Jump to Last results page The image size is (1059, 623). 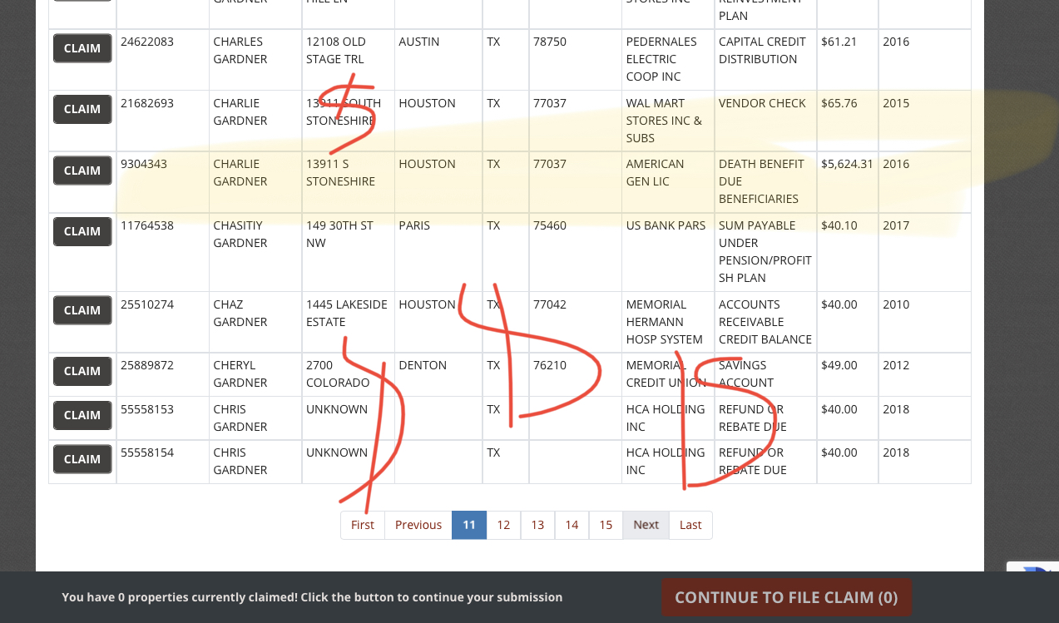(690, 525)
